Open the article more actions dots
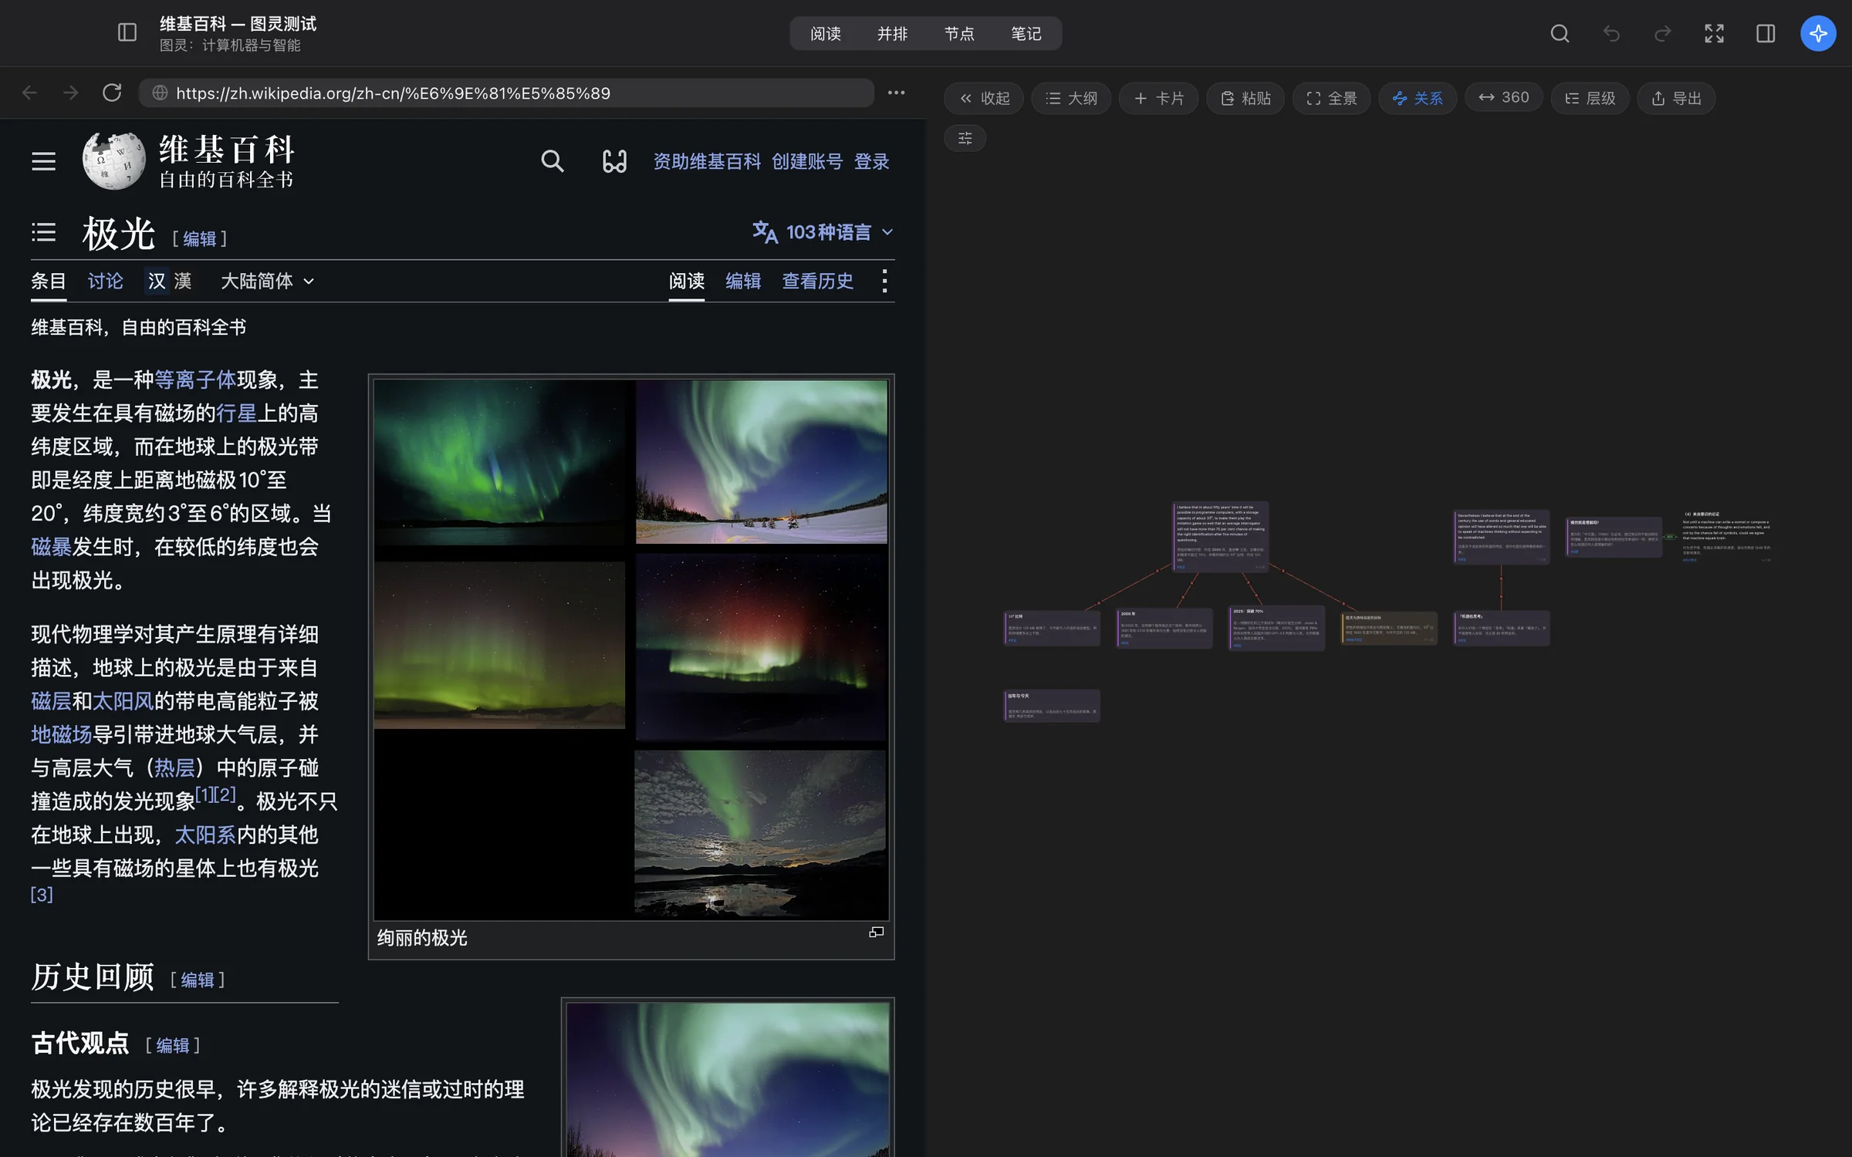This screenshot has width=1852, height=1157. click(884, 281)
